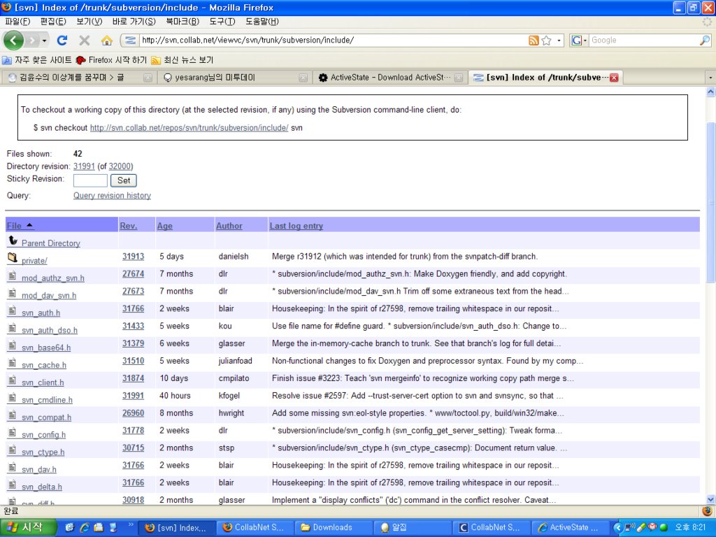Click the Set sticky revision button
Image resolution: width=716 pixels, height=537 pixels.
click(123, 180)
